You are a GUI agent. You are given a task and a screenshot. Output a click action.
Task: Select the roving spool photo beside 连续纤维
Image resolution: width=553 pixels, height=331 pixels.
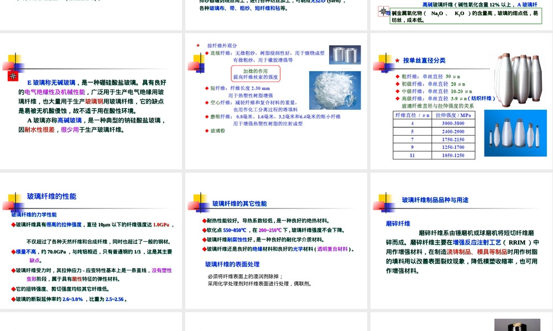pyautogui.click(x=345, y=55)
